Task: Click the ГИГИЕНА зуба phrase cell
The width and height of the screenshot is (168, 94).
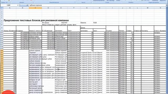Action: click(35, 39)
